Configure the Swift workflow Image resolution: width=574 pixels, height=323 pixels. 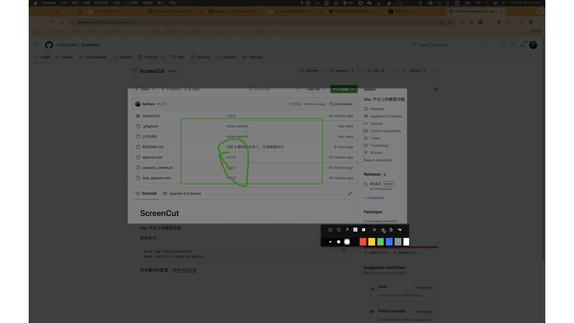tap(424, 287)
